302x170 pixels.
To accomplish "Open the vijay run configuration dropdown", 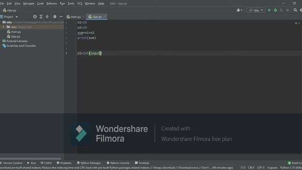I will coord(256,10).
